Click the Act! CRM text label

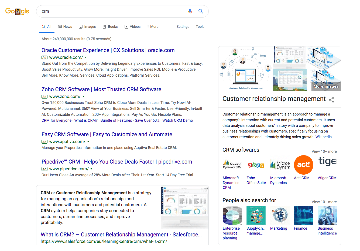[302, 178]
